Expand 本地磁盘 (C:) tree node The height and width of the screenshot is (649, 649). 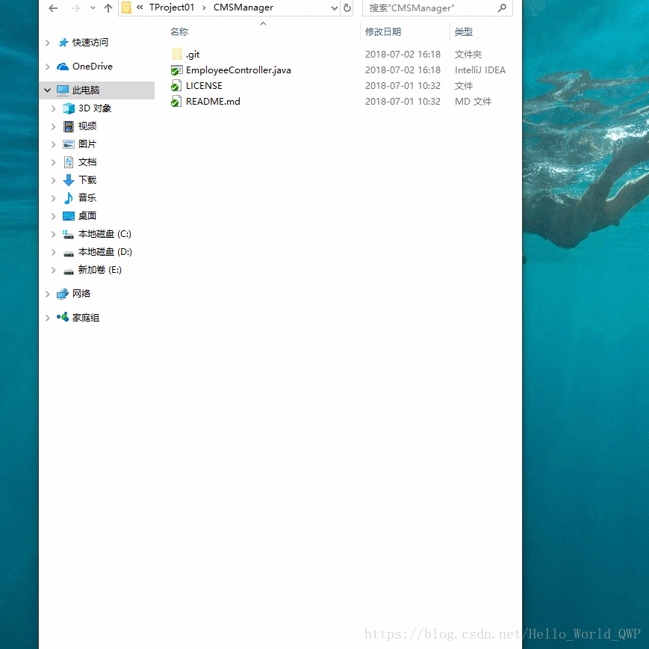click(x=53, y=234)
